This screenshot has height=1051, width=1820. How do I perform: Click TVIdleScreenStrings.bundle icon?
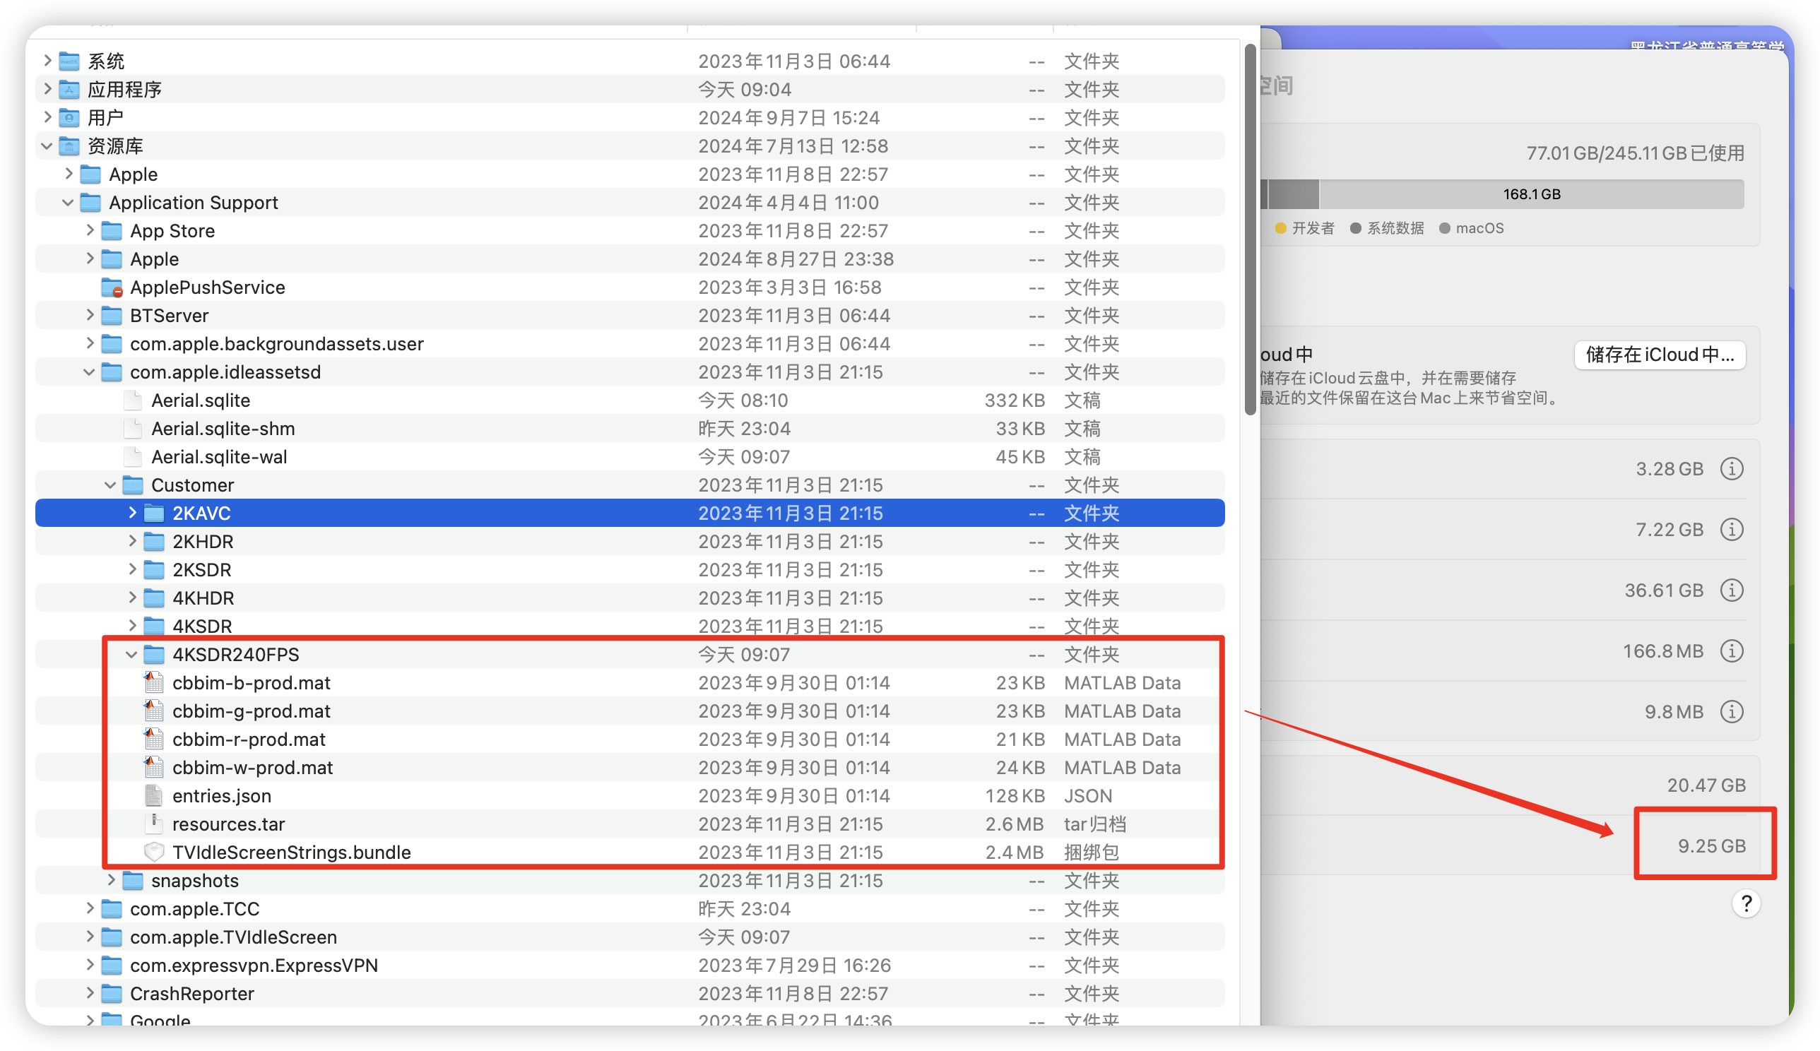coord(154,852)
